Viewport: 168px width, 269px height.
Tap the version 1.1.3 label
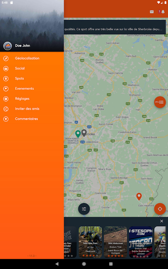coord(32,256)
